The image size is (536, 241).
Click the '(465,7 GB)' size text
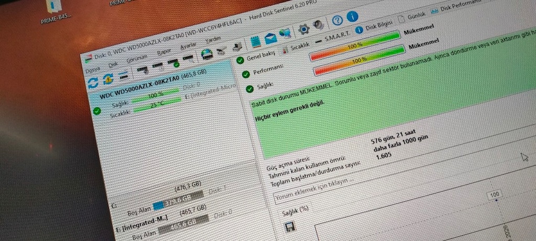click(x=193, y=211)
